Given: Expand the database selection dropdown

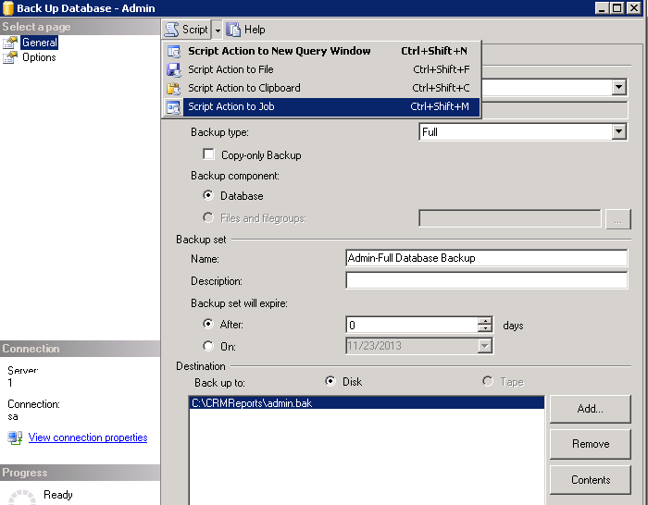Looking at the screenshot, I should click(618, 87).
